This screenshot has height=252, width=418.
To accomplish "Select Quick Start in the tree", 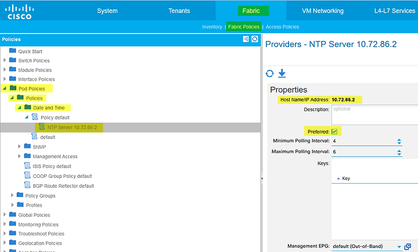I will [30, 52].
